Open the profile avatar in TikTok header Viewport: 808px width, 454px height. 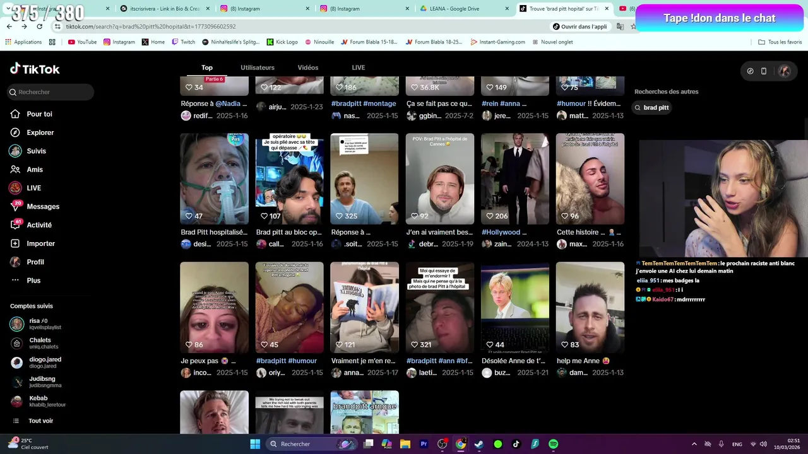pos(785,71)
